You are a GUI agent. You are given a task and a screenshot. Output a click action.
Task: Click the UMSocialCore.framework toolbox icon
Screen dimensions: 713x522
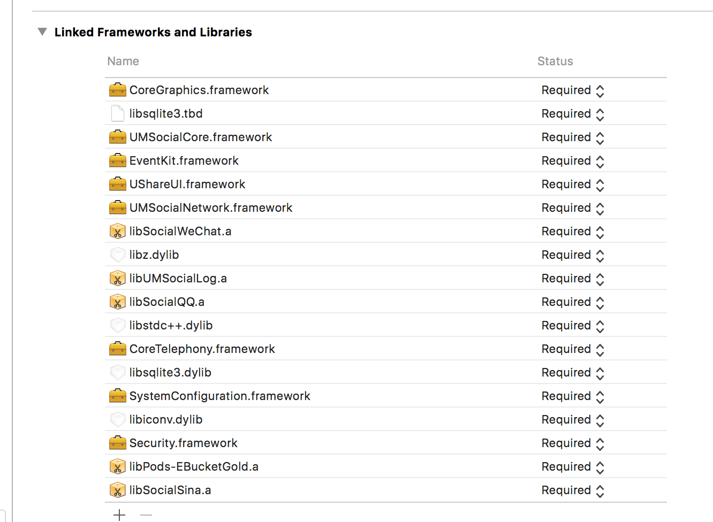(118, 137)
